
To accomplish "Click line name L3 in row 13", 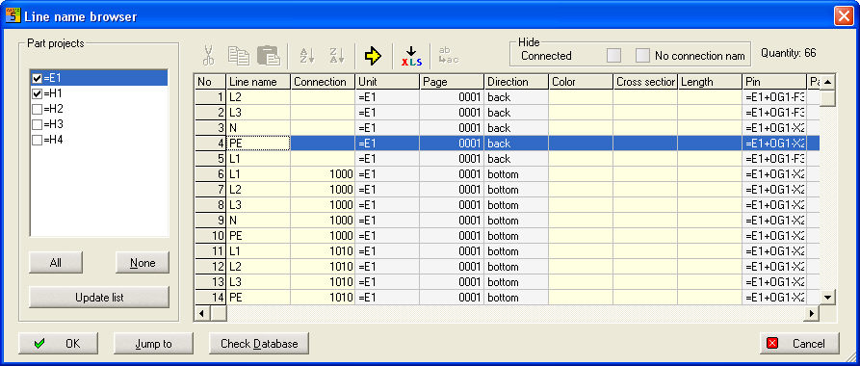I will tap(258, 281).
